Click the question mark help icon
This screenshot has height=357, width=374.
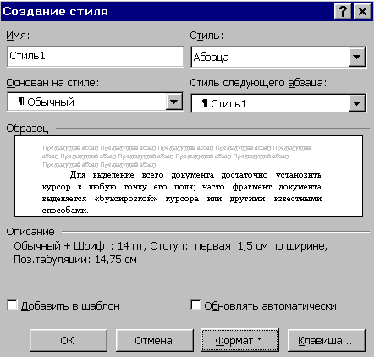pos(343,12)
